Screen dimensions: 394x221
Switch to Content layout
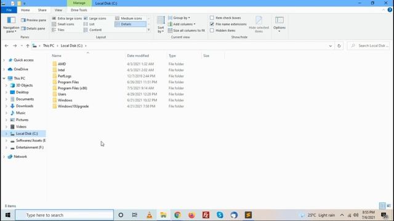tap(92, 30)
